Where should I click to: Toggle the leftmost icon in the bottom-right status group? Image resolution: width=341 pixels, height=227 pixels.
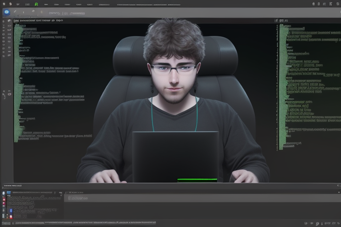306,223
